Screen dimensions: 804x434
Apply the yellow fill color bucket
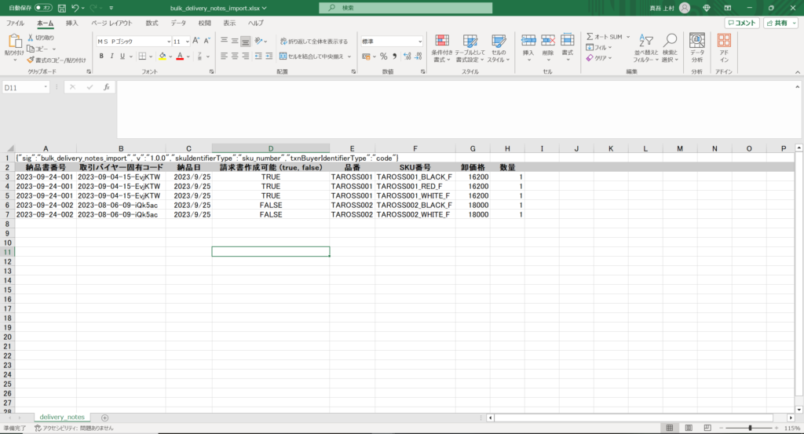[163, 57]
